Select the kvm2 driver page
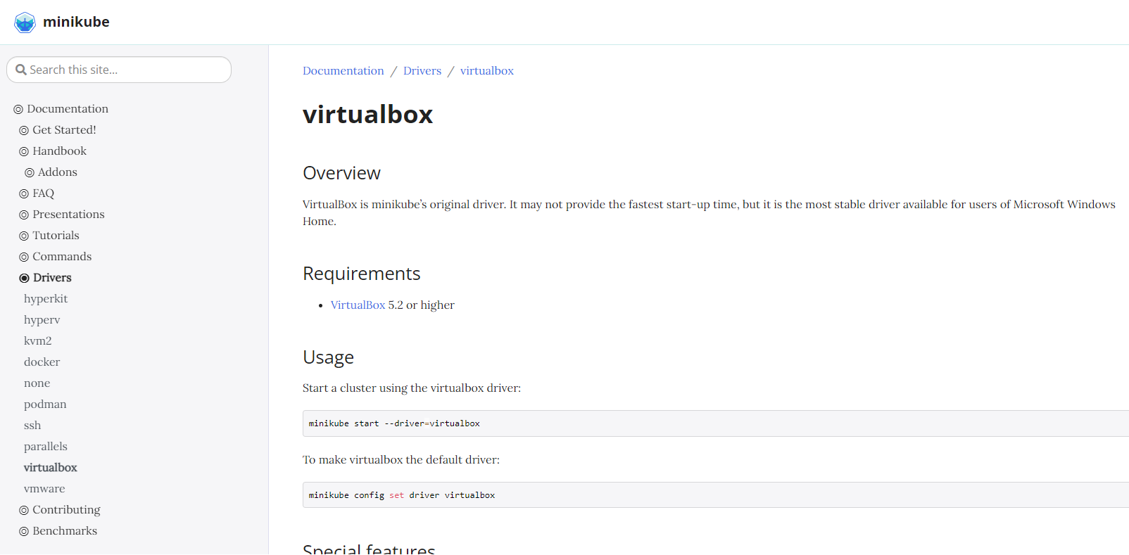 38,341
